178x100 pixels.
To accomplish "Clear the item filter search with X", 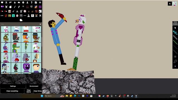I will (40, 24).
